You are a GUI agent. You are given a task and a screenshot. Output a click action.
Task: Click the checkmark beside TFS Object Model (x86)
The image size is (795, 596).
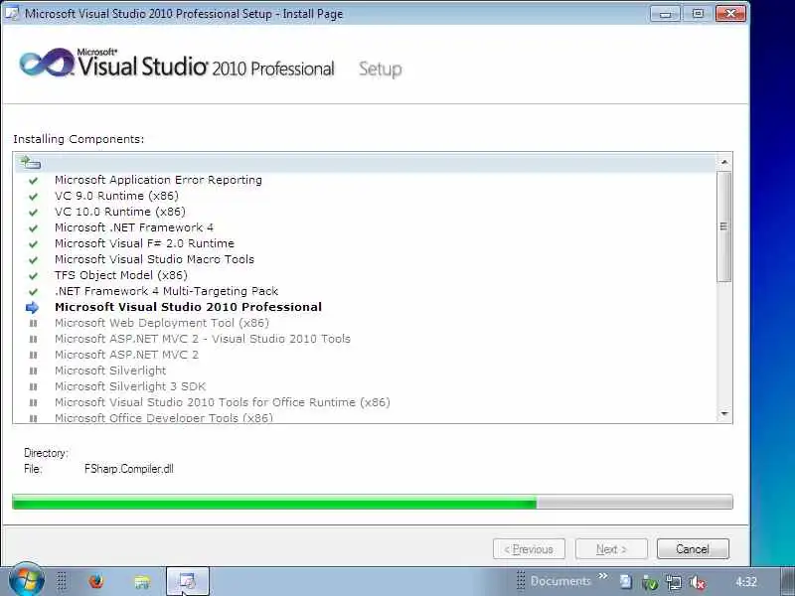coord(33,276)
